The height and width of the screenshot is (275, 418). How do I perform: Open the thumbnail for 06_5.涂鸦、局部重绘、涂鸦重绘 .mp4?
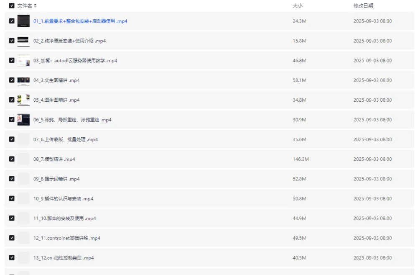click(x=23, y=120)
